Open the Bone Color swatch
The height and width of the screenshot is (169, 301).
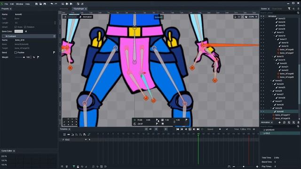point(19,31)
